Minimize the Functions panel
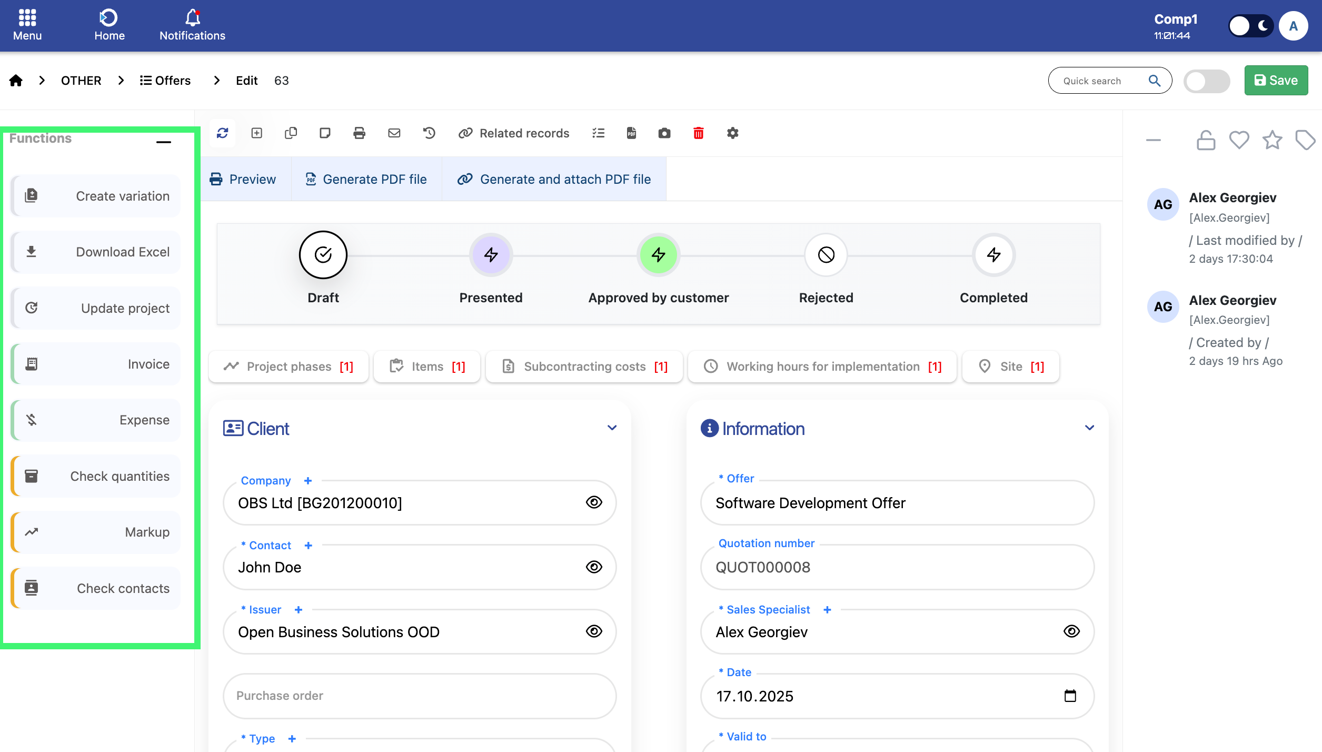This screenshot has height=752, width=1322. pyautogui.click(x=164, y=142)
